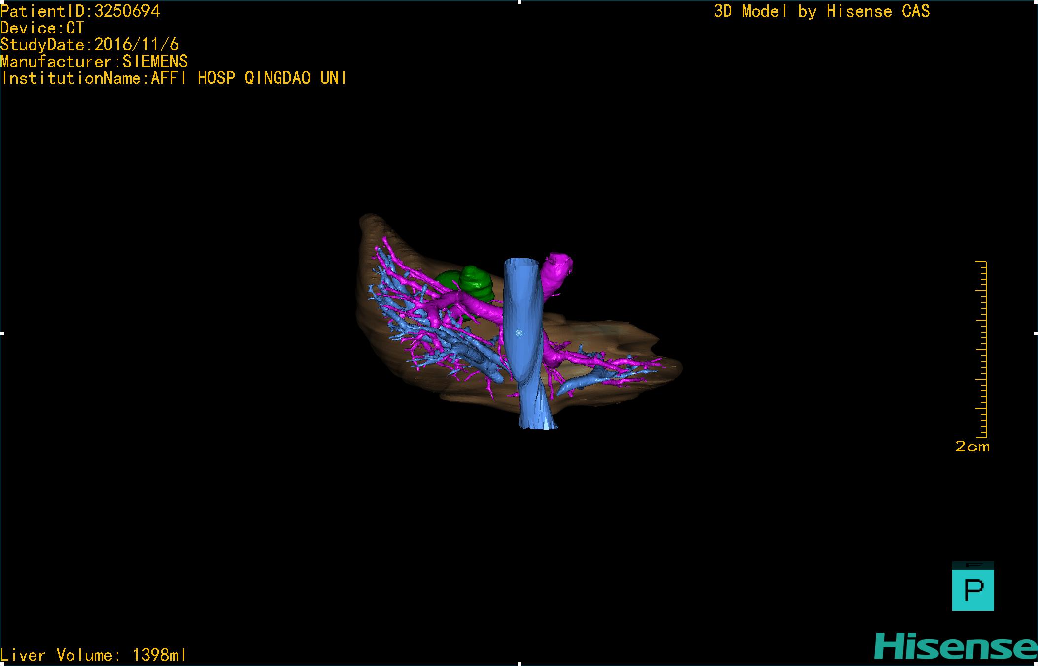
Task: Click the bottom-right corner resize handle
Action: 1036,664
